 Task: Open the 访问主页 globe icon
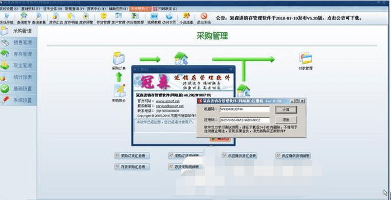tap(170, 19)
